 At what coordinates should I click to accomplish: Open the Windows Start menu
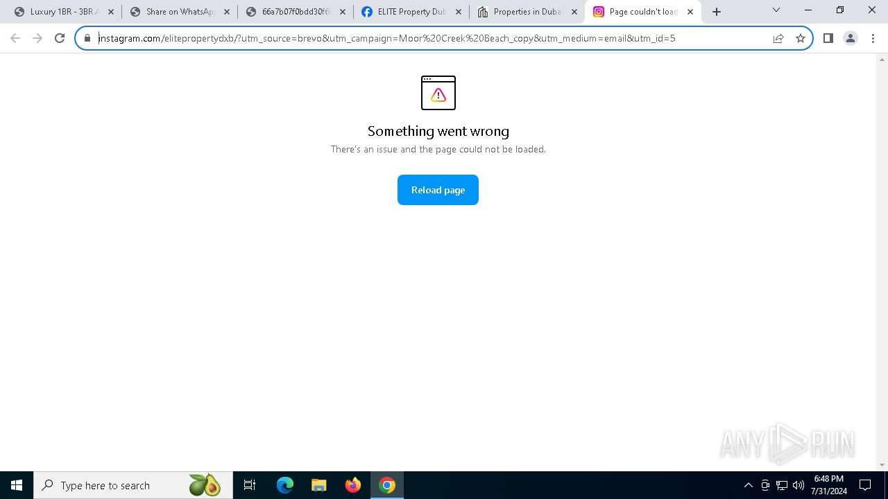click(x=17, y=485)
